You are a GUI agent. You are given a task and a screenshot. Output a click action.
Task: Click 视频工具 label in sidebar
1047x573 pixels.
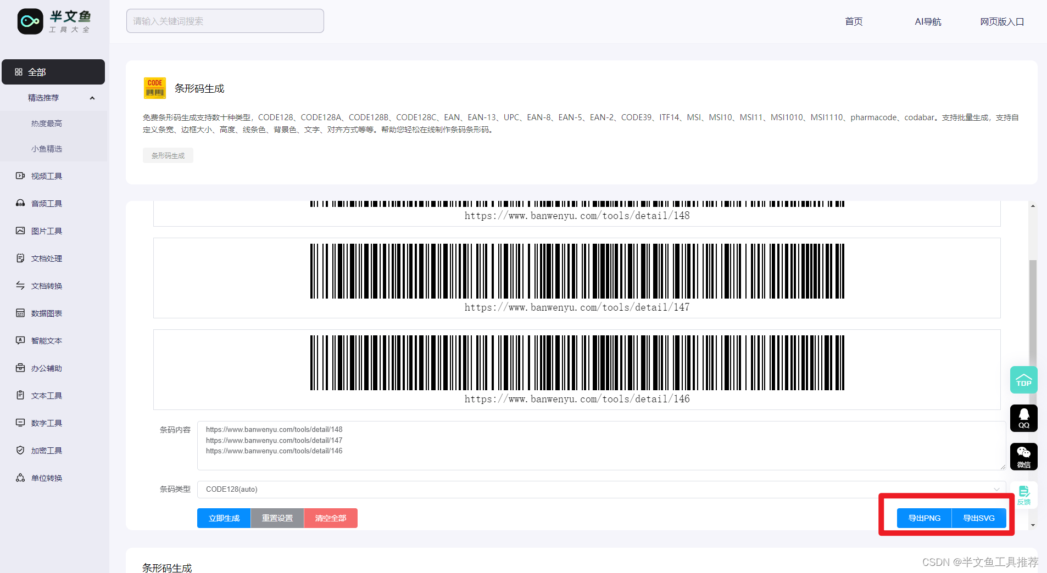(x=47, y=176)
